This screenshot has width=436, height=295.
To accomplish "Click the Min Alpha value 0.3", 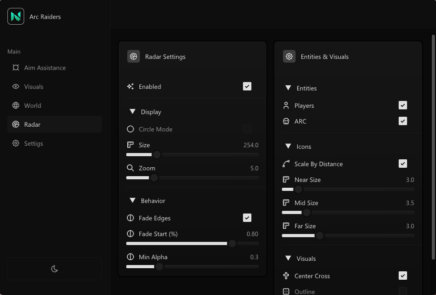I will click(254, 257).
